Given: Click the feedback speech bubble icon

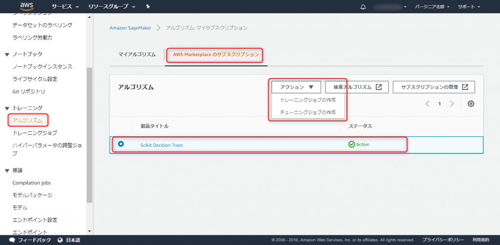Looking at the screenshot, I should point(12,240).
